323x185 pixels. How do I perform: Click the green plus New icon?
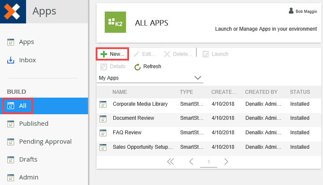[x=104, y=54]
